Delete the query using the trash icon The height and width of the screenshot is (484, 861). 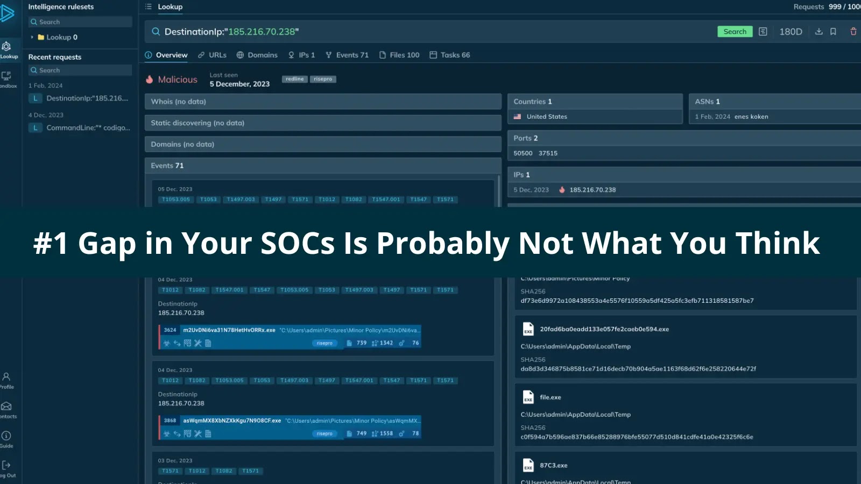pyautogui.click(x=853, y=31)
